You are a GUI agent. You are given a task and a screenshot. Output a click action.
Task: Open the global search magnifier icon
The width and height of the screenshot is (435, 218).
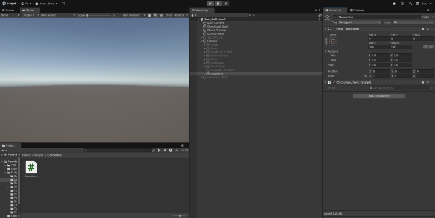tap(410, 3)
